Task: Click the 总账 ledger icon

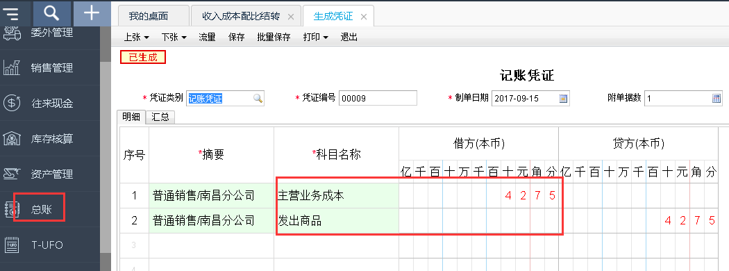Action: click(x=12, y=210)
